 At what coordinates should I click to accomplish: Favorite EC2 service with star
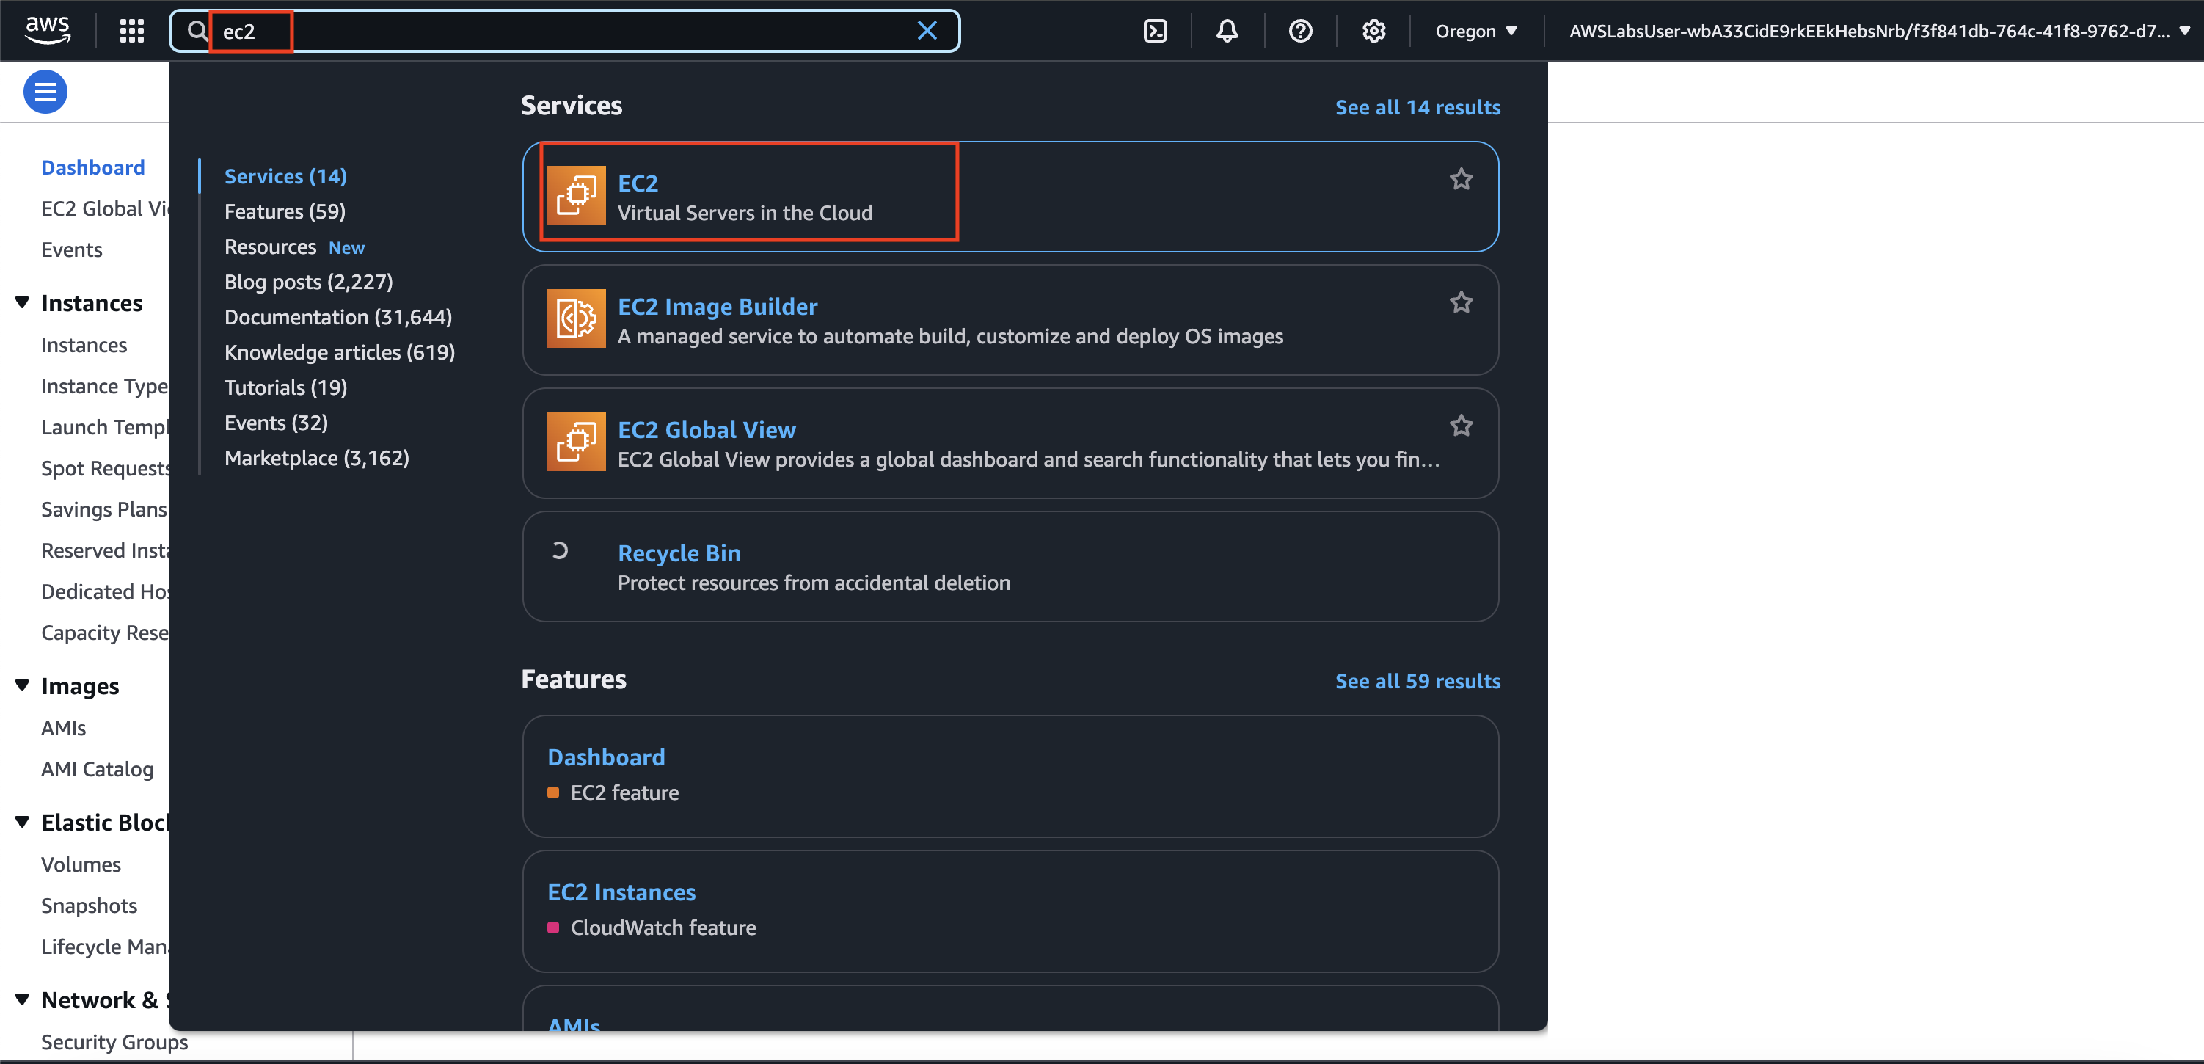click(1461, 180)
